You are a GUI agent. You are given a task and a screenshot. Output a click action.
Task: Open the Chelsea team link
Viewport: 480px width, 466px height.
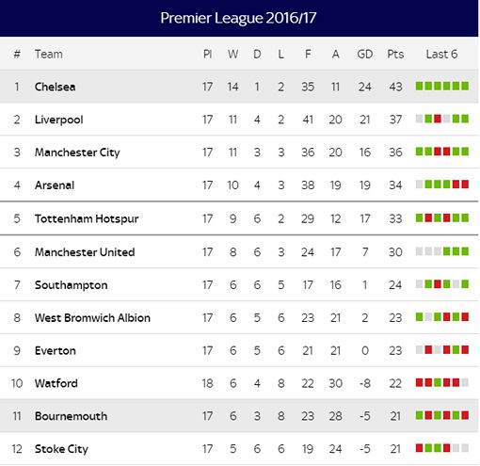pos(55,87)
